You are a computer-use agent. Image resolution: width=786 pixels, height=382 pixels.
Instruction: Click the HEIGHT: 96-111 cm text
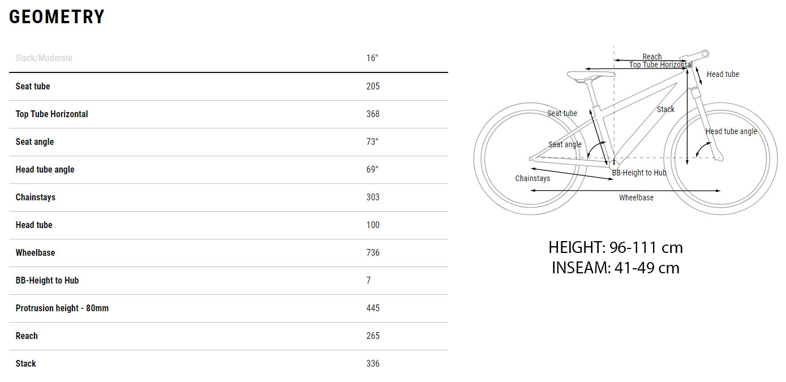point(616,247)
